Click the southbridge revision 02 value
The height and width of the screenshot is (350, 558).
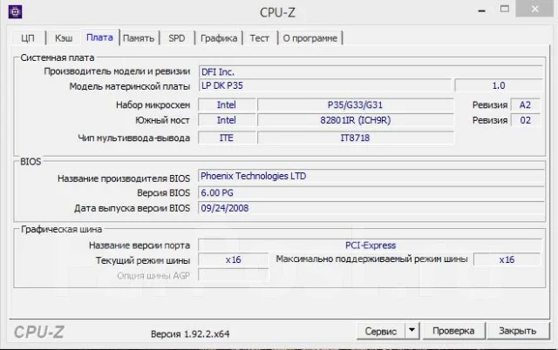525,120
